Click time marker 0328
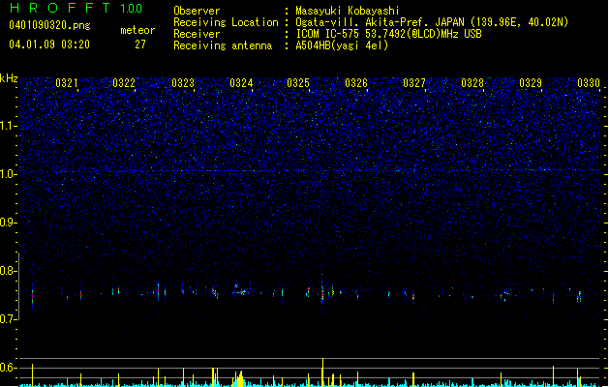This screenshot has height=387, width=609. [x=472, y=82]
